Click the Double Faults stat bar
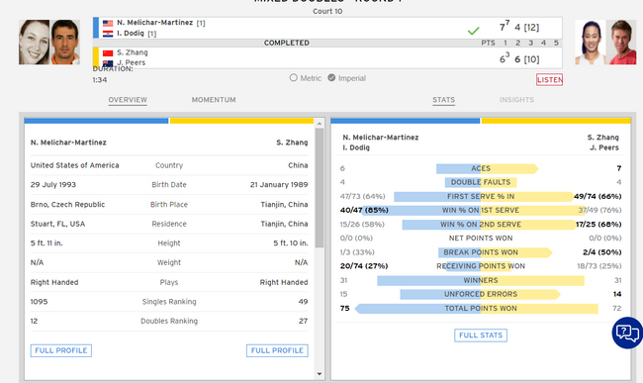 (x=481, y=182)
